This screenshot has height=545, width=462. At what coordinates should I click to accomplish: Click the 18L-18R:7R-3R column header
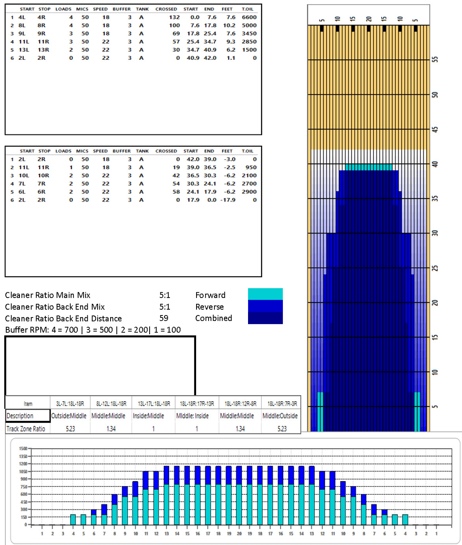coord(282,403)
